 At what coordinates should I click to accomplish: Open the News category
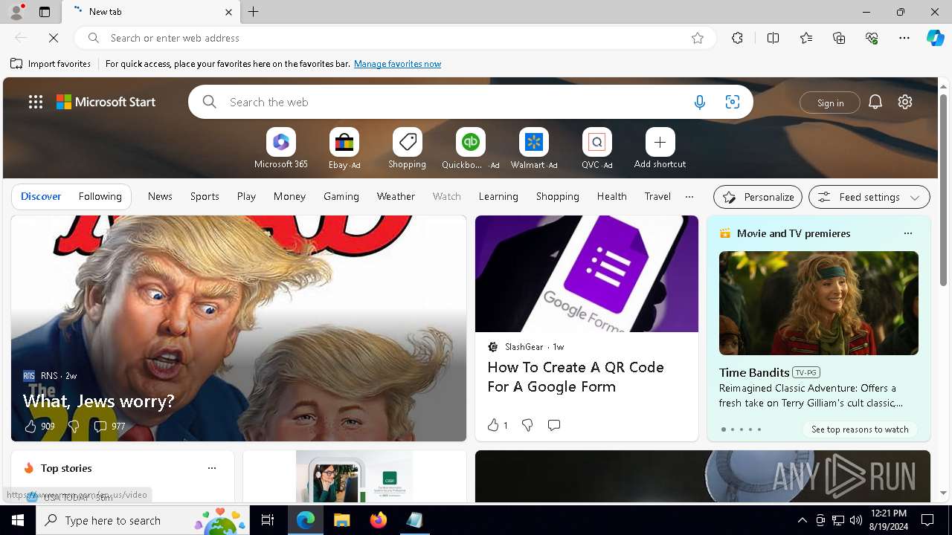(160, 196)
